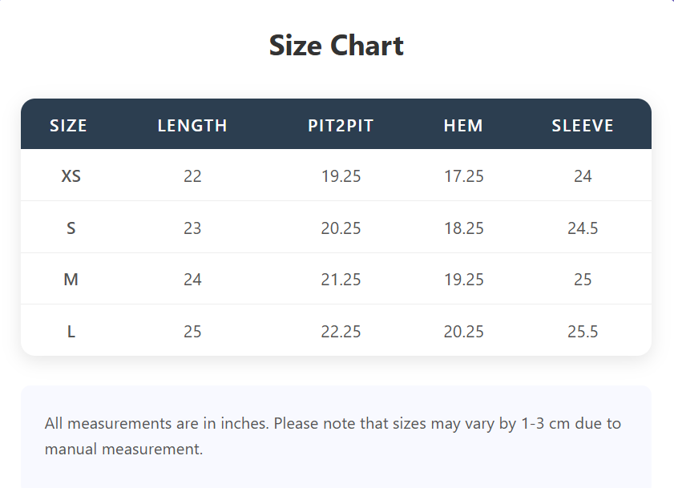Click the SIZE column header
This screenshot has width=674, height=488.
coord(68,126)
